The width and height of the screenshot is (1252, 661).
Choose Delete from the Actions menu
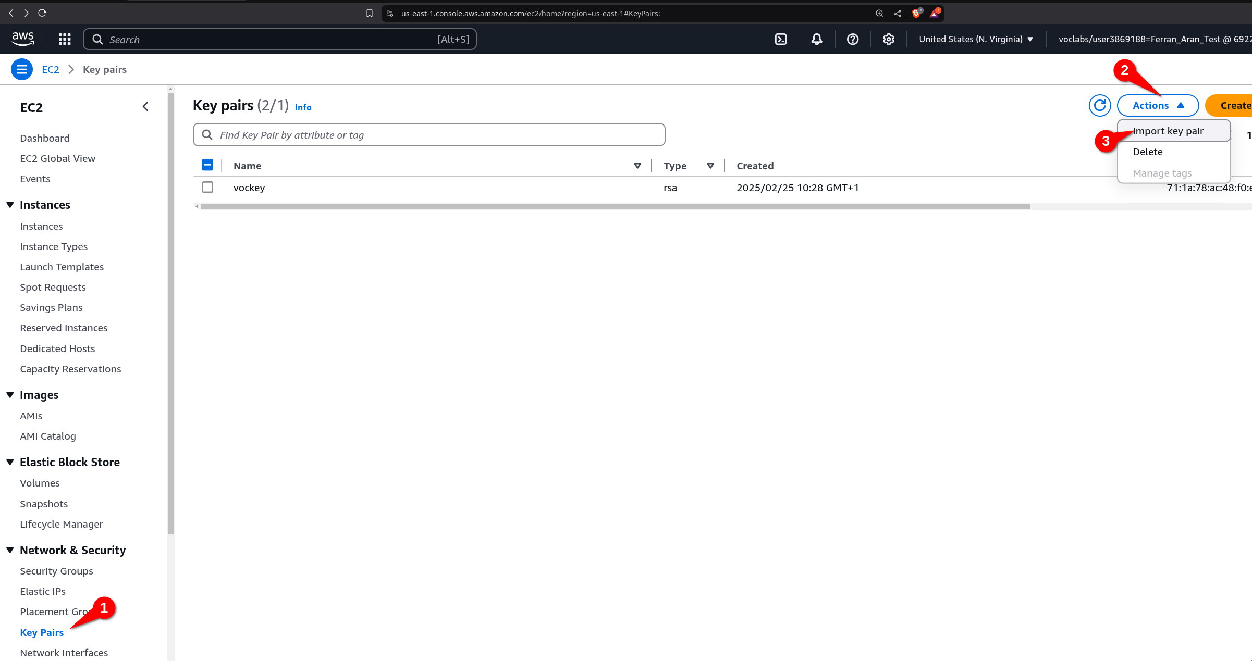point(1148,152)
